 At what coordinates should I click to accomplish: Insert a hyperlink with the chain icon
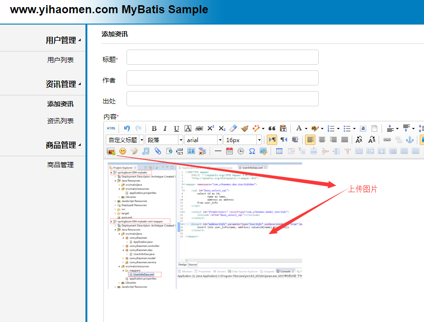(387, 140)
